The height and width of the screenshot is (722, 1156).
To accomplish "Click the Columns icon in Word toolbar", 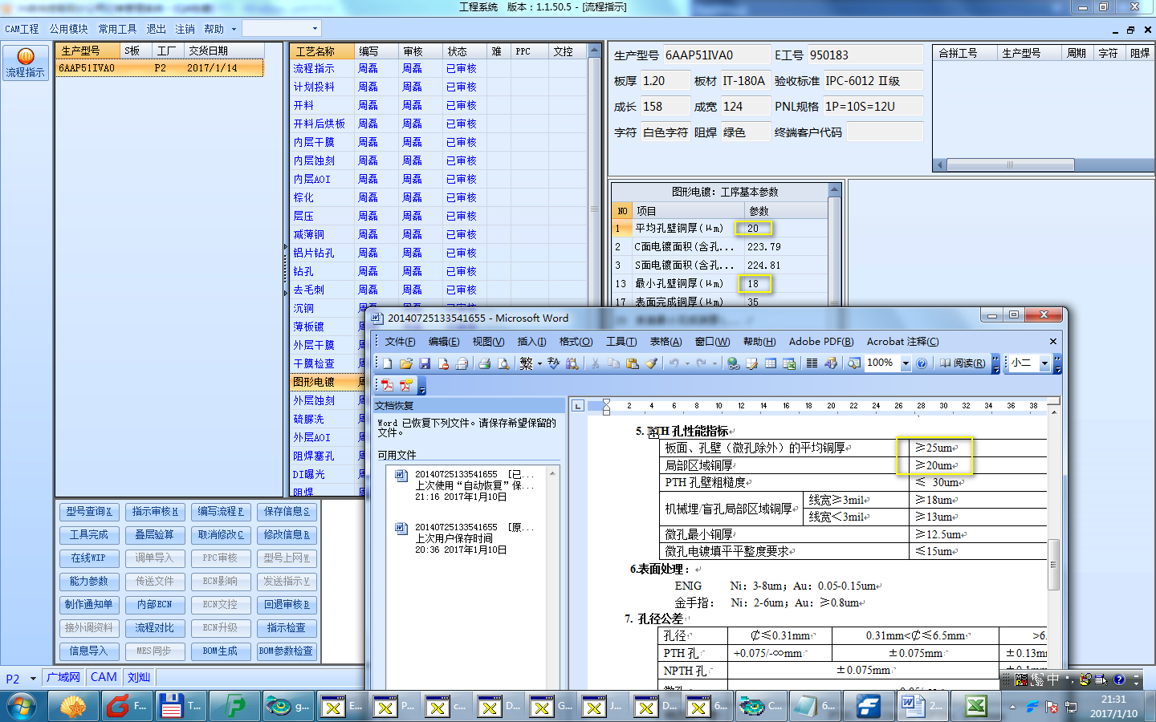I will point(812,363).
